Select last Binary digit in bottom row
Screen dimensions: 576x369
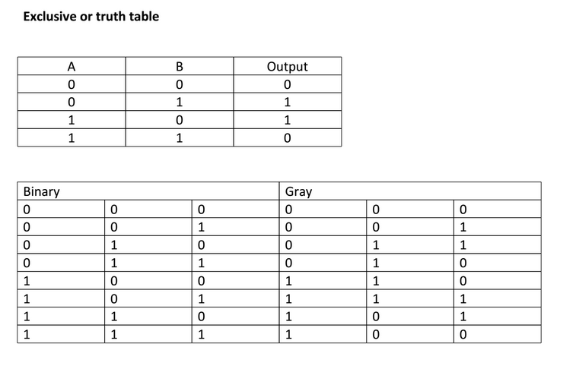tap(201, 335)
